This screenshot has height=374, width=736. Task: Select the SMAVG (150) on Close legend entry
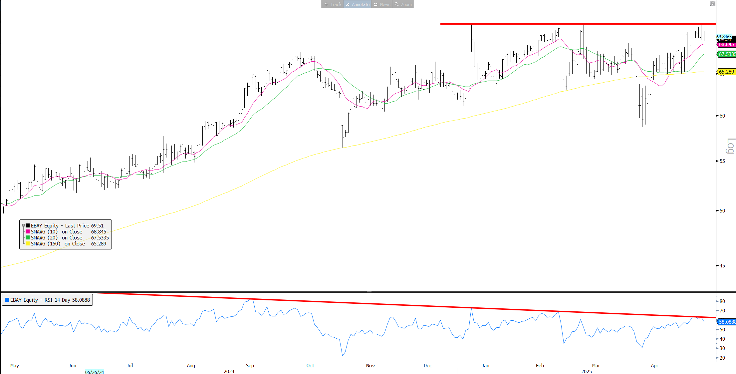tap(58, 243)
